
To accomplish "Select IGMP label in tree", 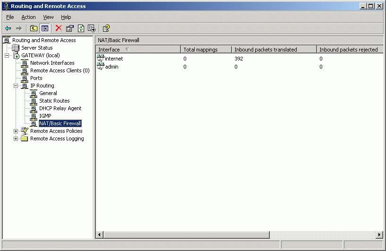I will [x=45, y=116].
